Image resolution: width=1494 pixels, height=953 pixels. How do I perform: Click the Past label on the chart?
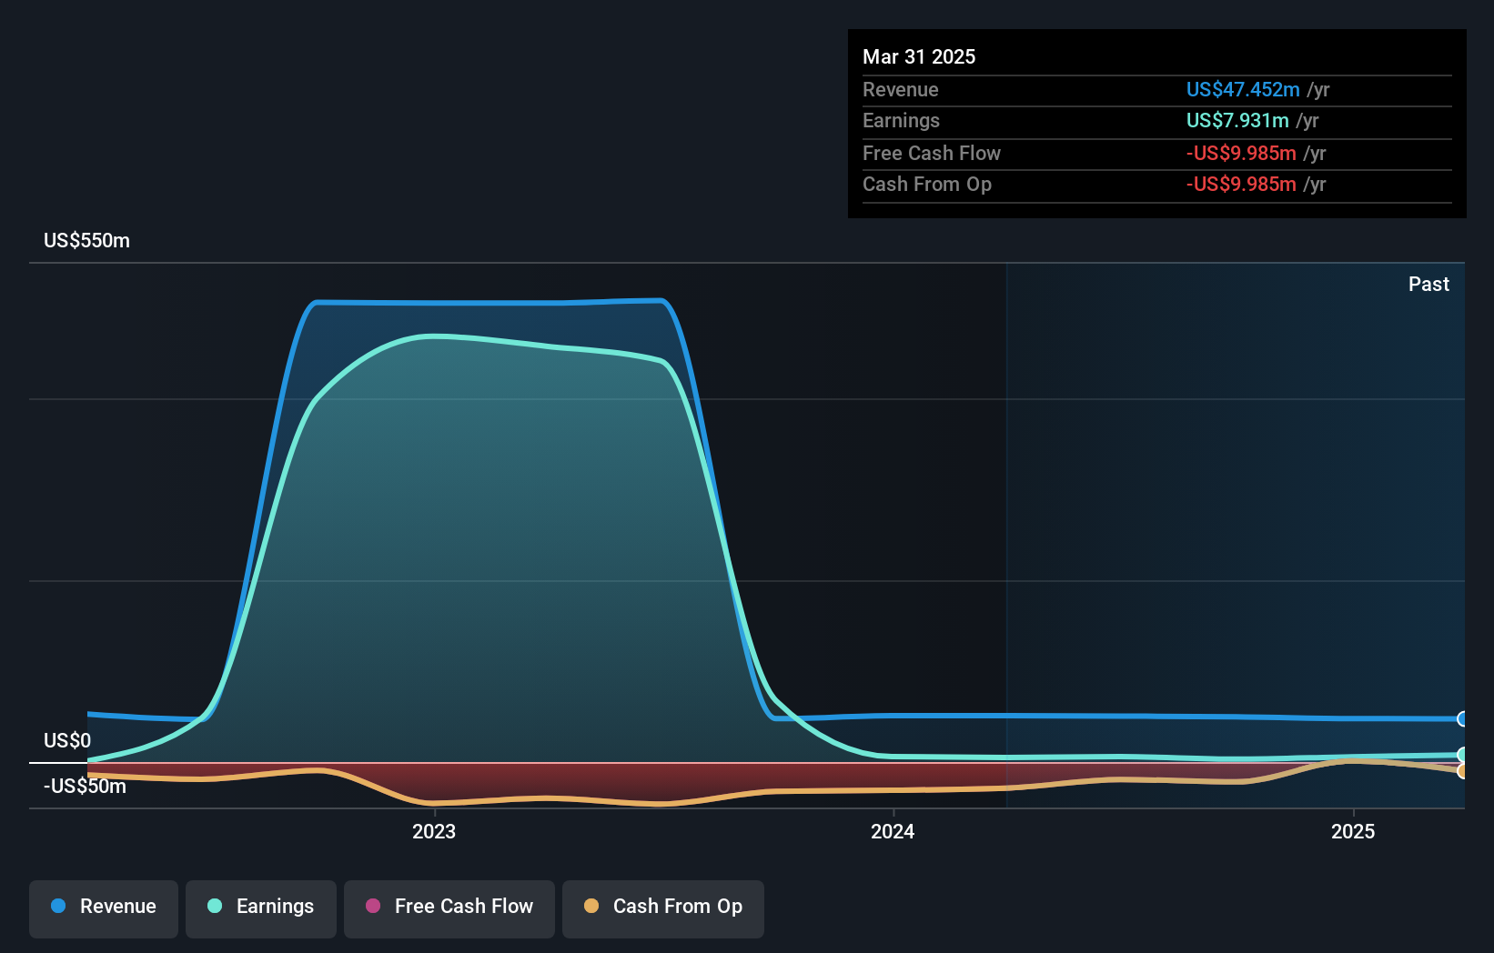(x=1428, y=284)
